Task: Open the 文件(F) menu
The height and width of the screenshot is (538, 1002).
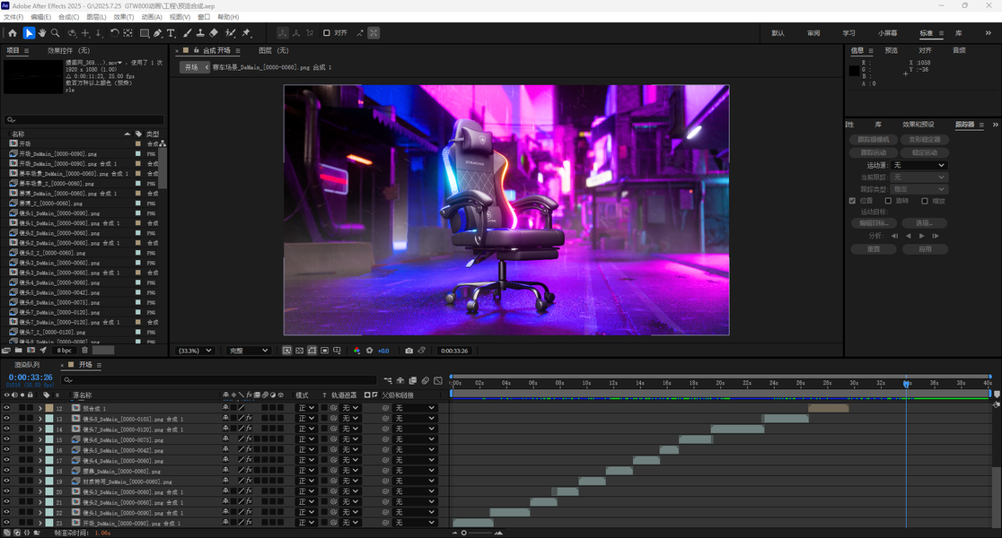Action: pyautogui.click(x=13, y=17)
